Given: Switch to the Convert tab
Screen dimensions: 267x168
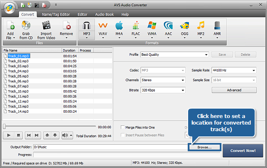Looking at the screenshot, I should 28,14.
